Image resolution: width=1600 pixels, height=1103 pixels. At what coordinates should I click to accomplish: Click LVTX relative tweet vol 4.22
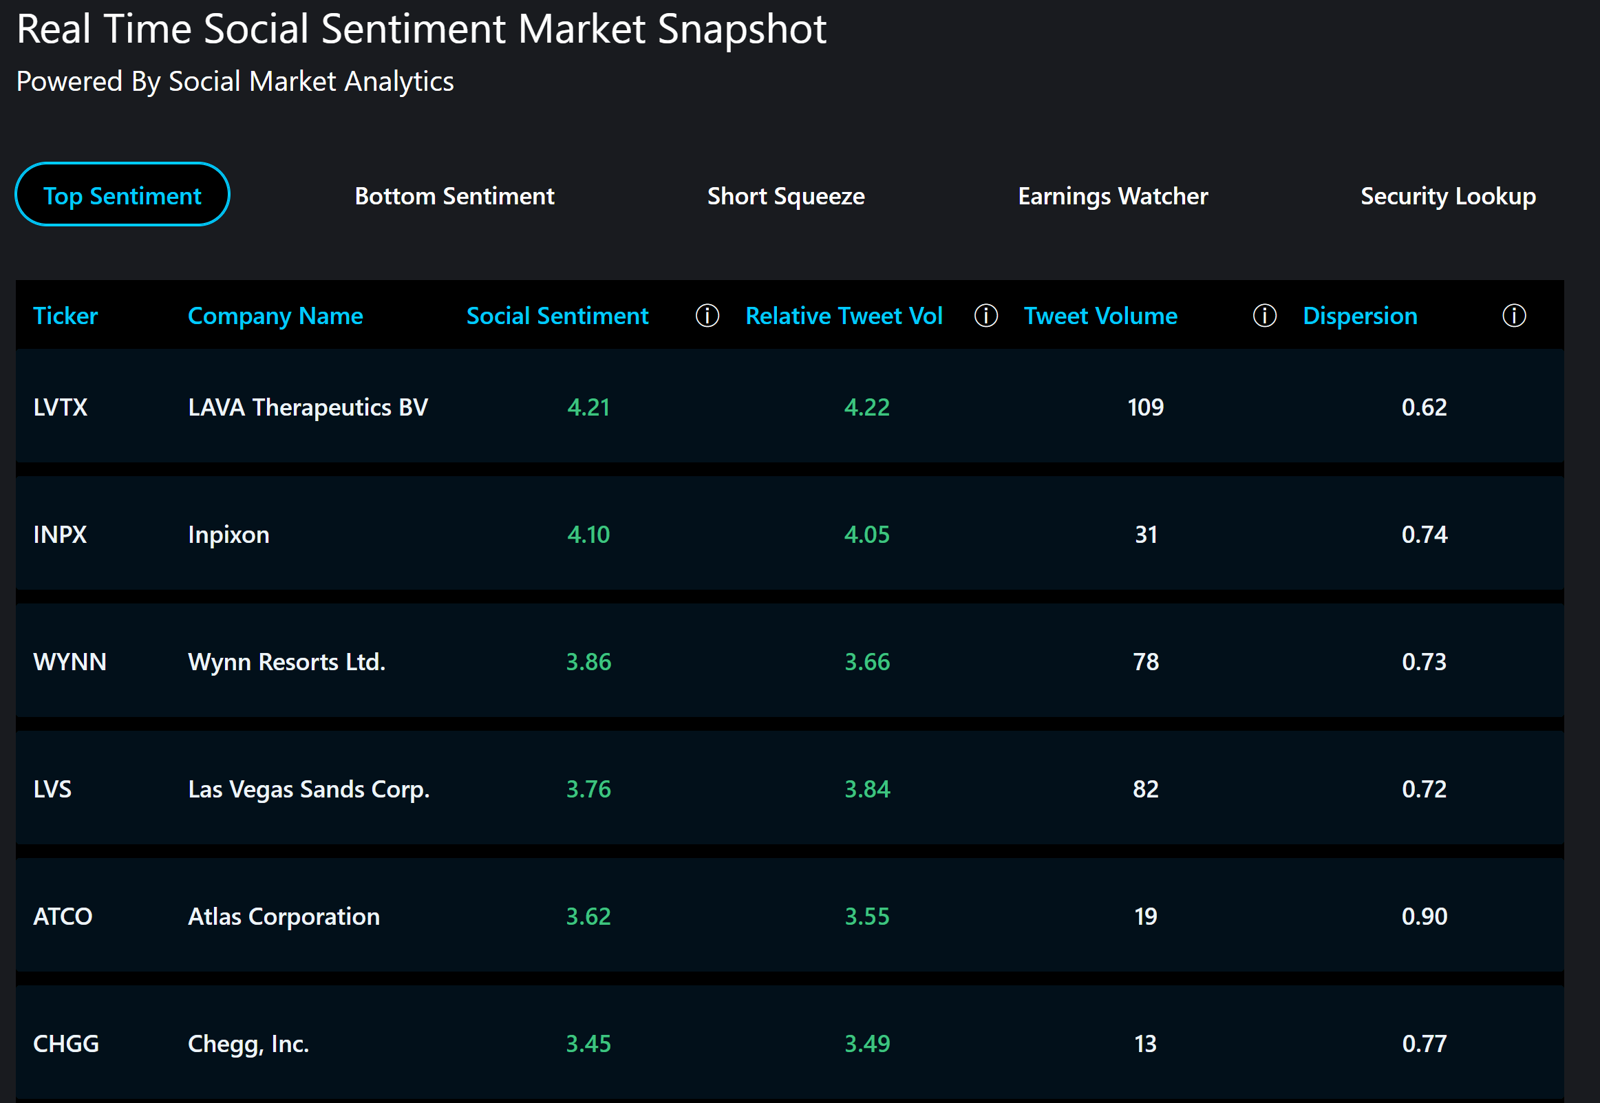click(x=867, y=407)
